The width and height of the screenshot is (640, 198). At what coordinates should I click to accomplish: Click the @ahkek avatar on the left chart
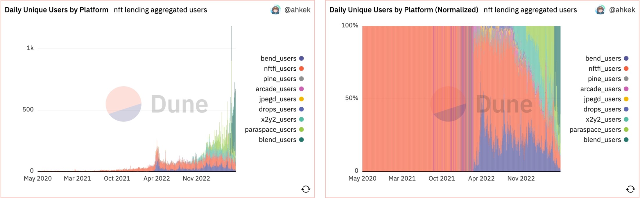point(275,10)
